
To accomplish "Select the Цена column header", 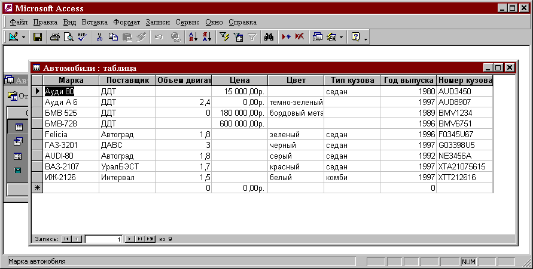I will click(239, 81).
